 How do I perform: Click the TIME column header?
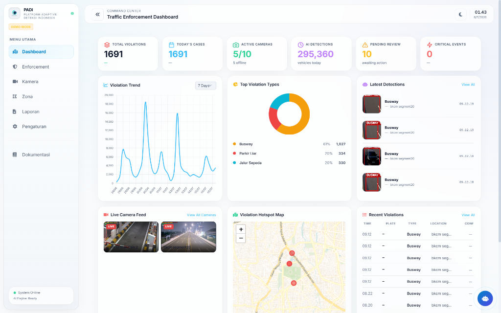(367, 224)
